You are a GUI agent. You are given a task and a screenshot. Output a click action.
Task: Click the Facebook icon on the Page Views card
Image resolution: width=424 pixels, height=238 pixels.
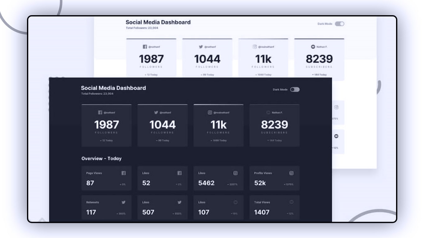coord(124,173)
